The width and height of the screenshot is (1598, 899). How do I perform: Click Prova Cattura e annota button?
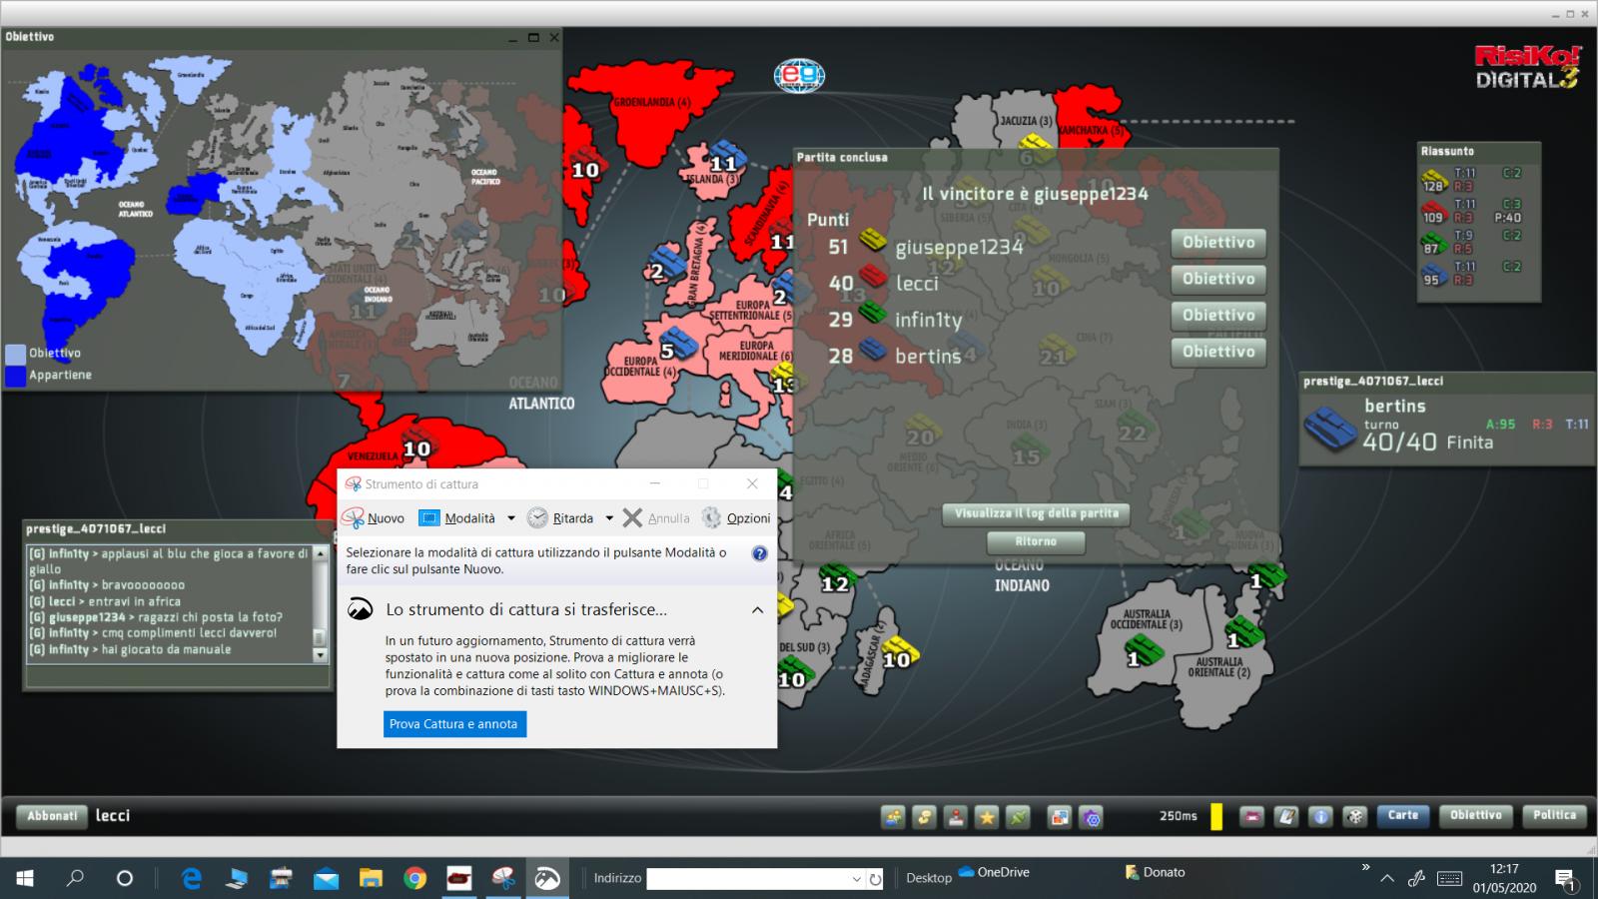454,724
